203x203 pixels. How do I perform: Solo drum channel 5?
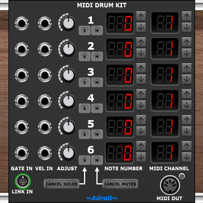pyautogui.click(x=85, y=134)
